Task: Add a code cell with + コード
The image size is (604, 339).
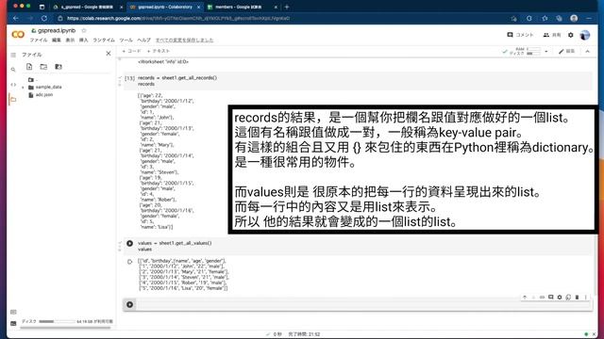Action: 131,51
